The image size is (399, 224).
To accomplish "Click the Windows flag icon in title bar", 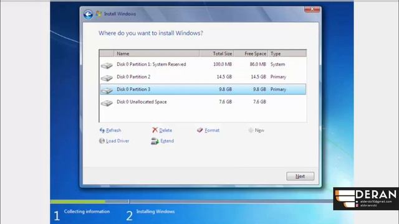I will click(99, 14).
